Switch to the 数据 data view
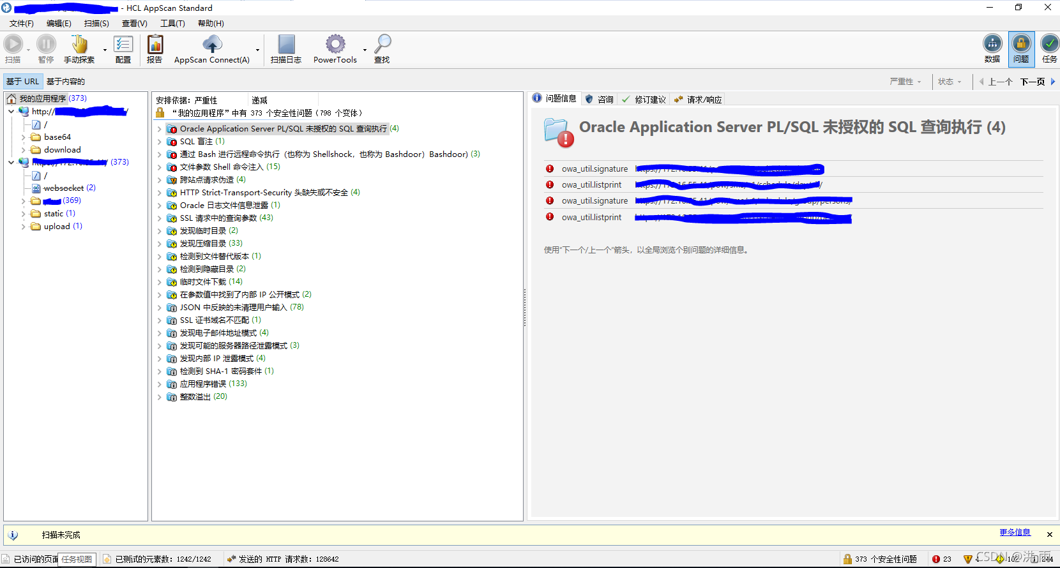Image resolution: width=1060 pixels, height=568 pixels. 992,43
